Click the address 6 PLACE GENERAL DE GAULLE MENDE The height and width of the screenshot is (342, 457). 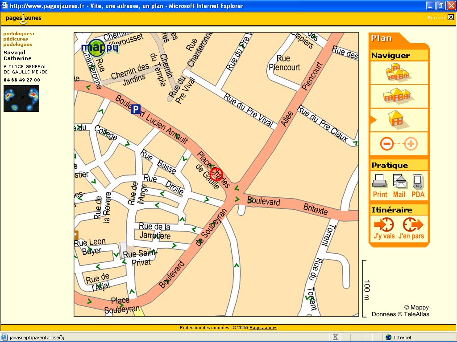25,69
